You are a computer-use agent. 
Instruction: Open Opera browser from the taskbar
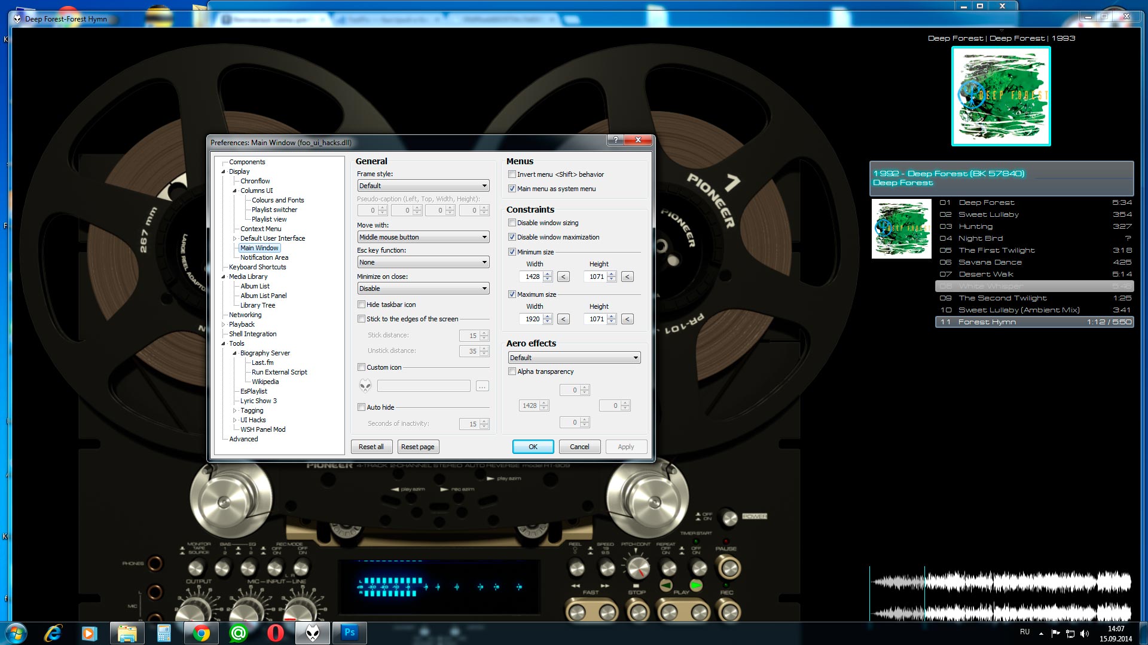pyautogui.click(x=276, y=632)
